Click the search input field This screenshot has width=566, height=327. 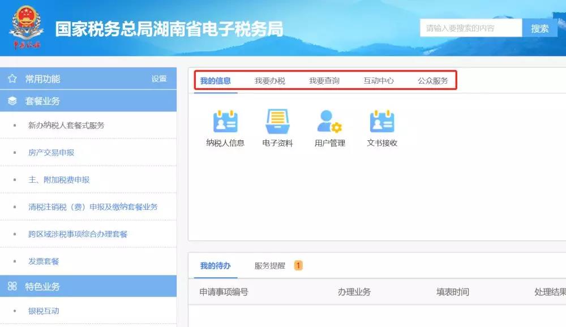(470, 28)
